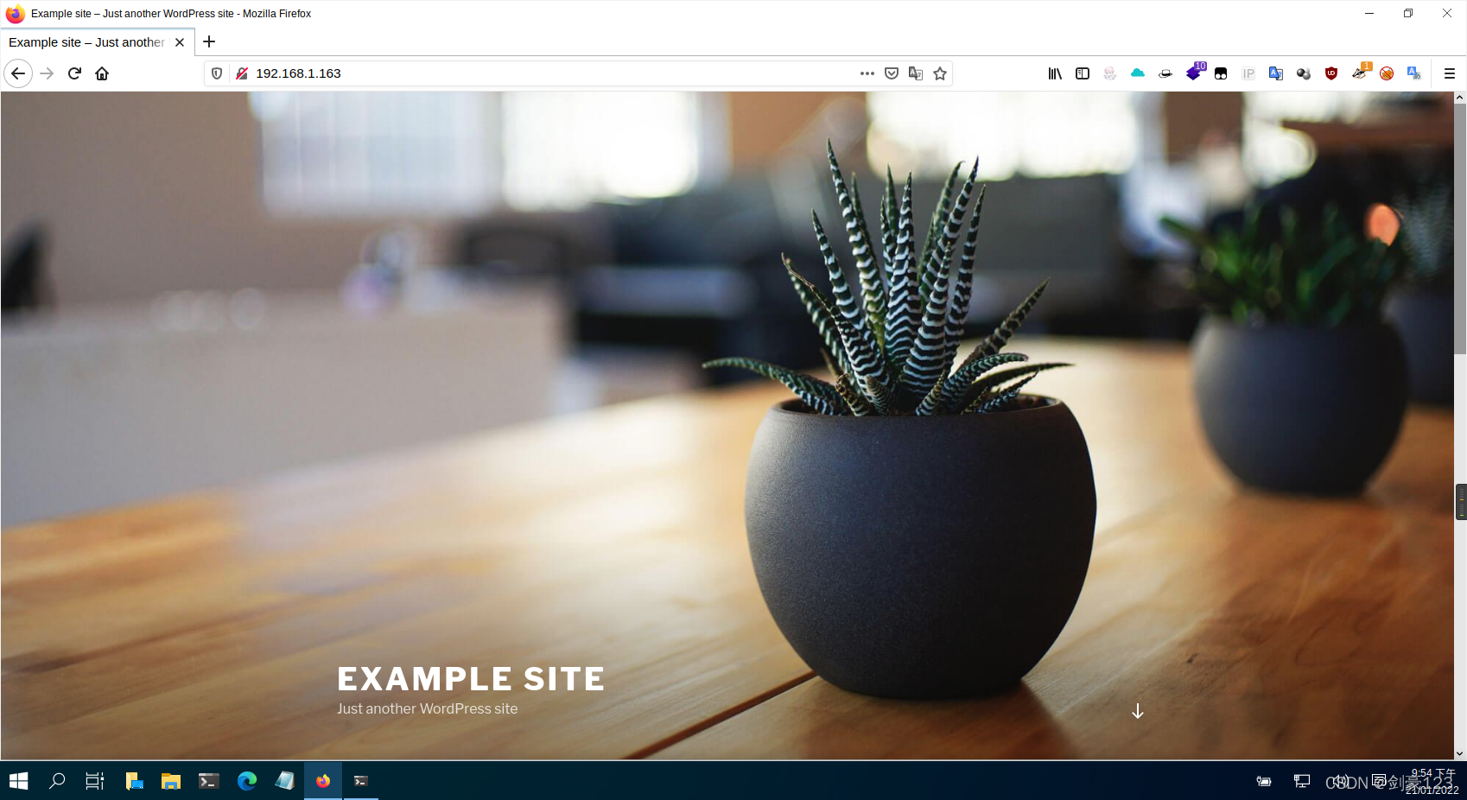
Task: Bookmark this page with star icon
Action: tap(940, 73)
